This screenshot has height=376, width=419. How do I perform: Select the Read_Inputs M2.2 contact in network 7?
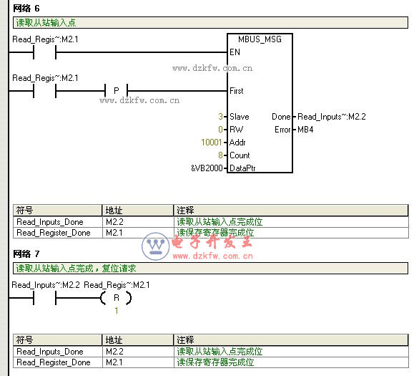(x=44, y=298)
